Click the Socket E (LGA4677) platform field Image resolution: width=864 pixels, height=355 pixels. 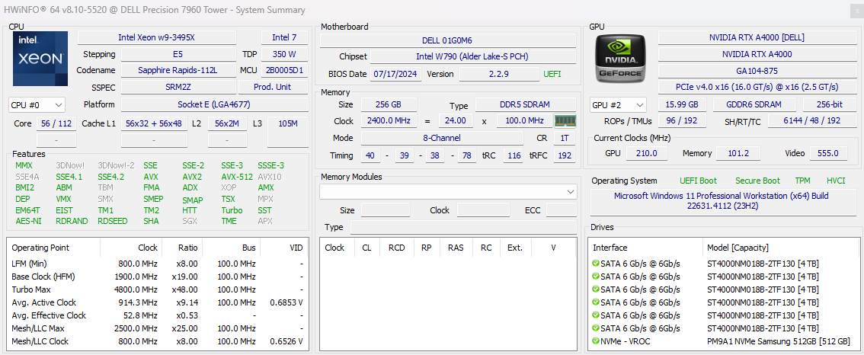pyautogui.click(x=214, y=104)
